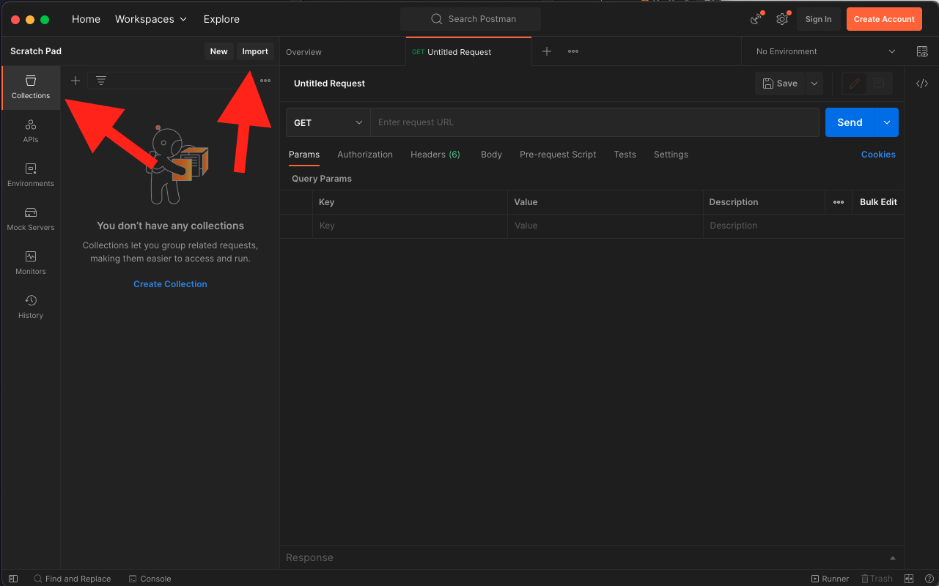Viewport: 939px width, 586px height.
Task: Expand the Send button dropdown arrow
Action: pos(886,122)
